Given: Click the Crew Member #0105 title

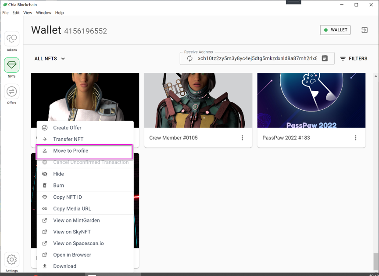Looking at the screenshot, I should coord(173,138).
